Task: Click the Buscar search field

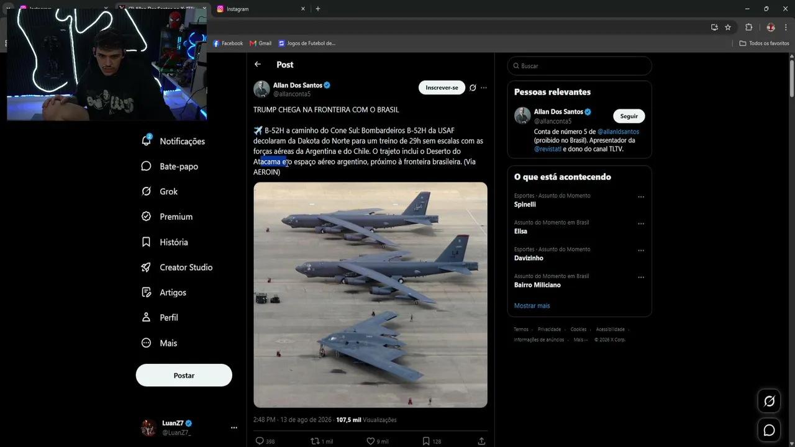Action: 579,66
